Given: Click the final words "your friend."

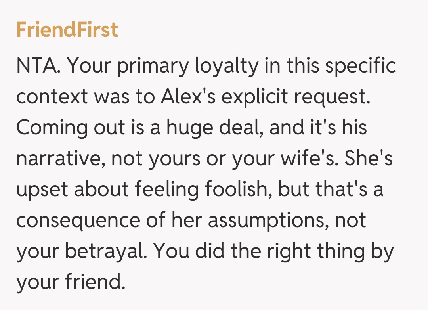Looking at the screenshot, I should pos(70,282).
